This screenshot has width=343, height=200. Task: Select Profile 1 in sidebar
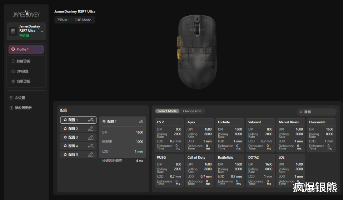coord(26,49)
